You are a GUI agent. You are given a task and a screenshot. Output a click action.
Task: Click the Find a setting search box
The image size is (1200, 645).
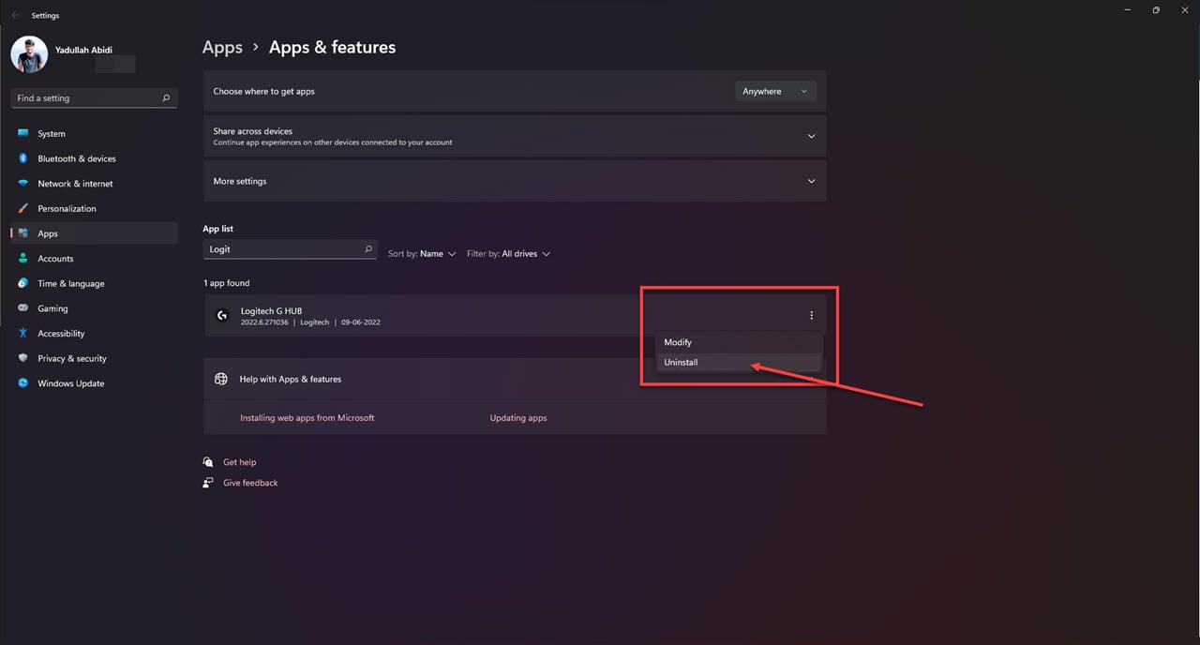point(94,97)
